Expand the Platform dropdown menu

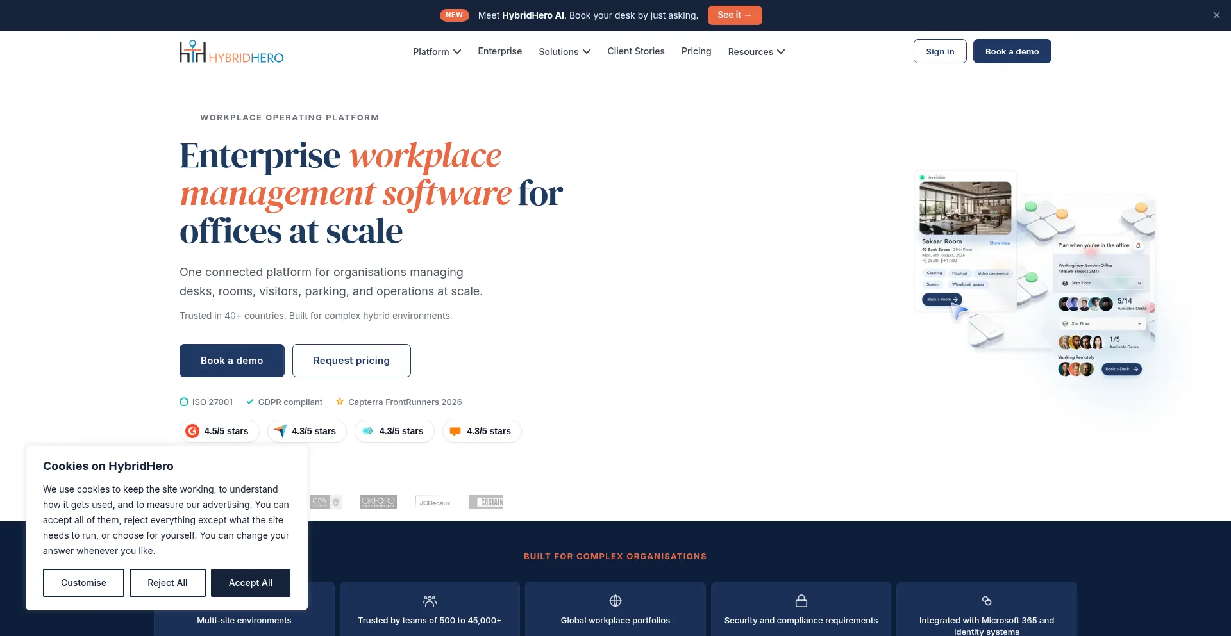tap(437, 52)
